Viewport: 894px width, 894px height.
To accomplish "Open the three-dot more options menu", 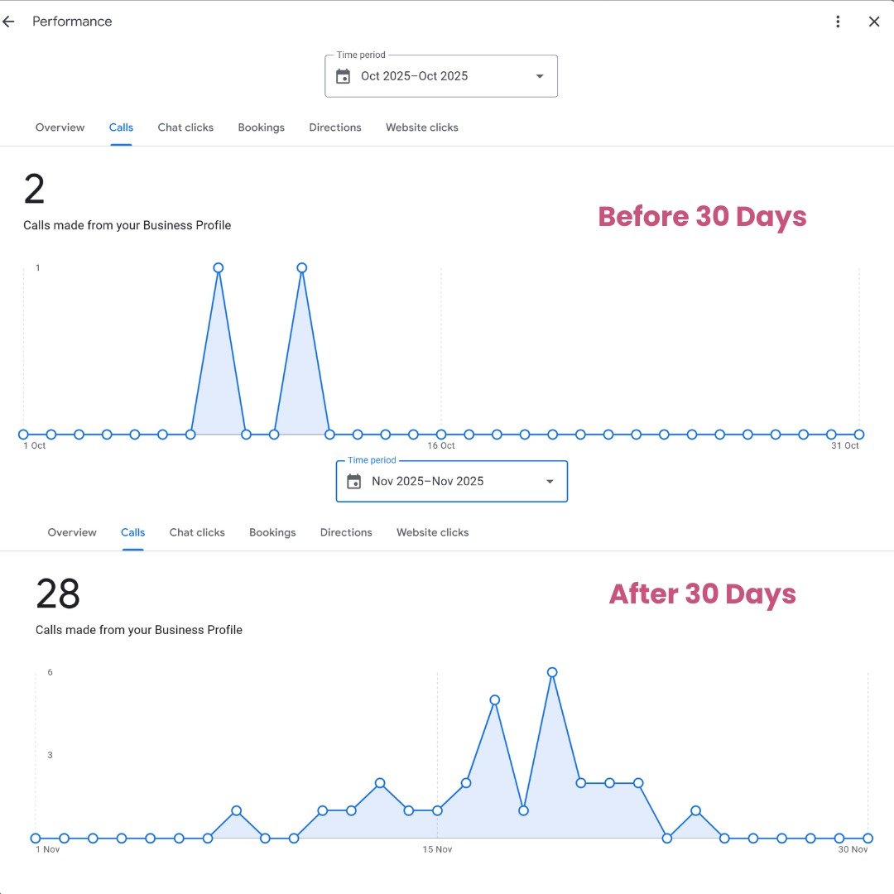I will coord(838,22).
